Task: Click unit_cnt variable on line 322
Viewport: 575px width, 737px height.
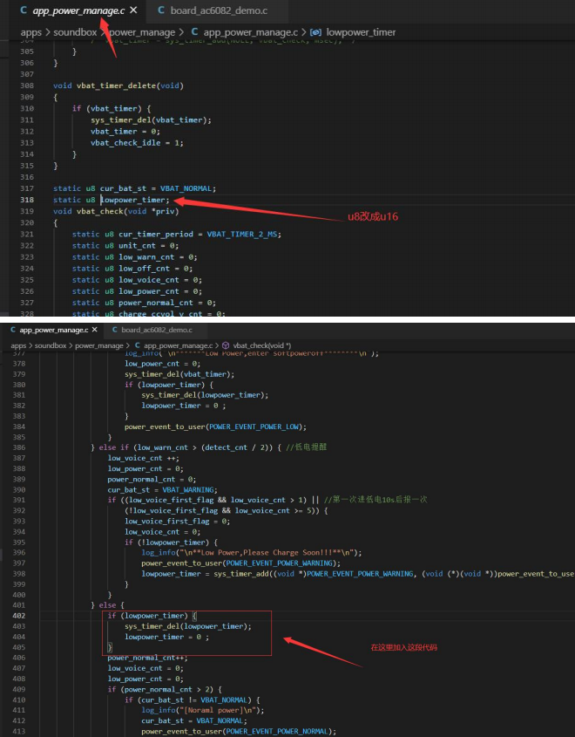Action: (x=135, y=245)
